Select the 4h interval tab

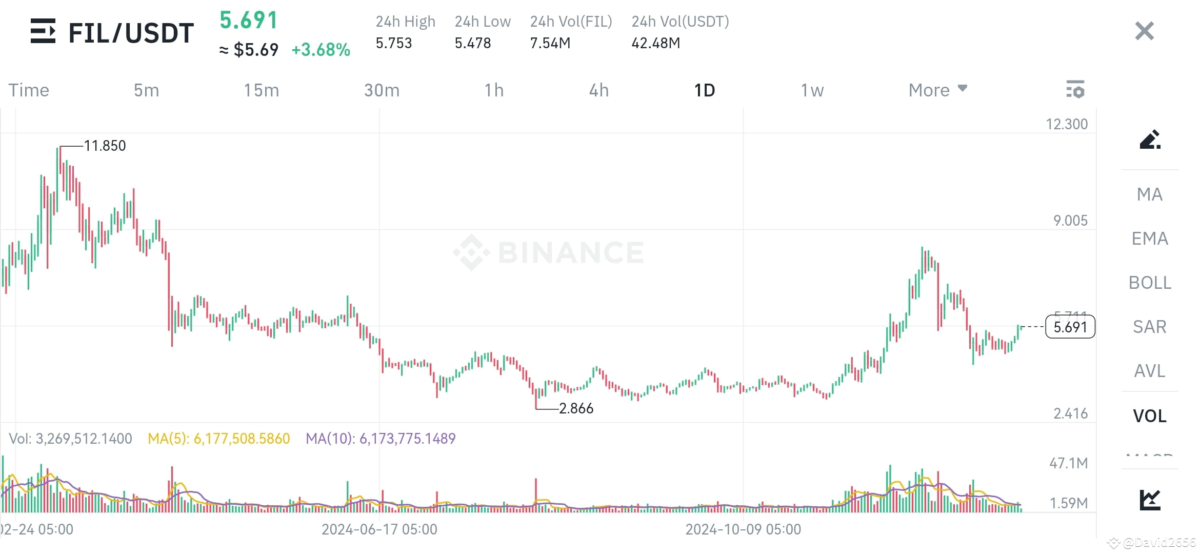(598, 89)
